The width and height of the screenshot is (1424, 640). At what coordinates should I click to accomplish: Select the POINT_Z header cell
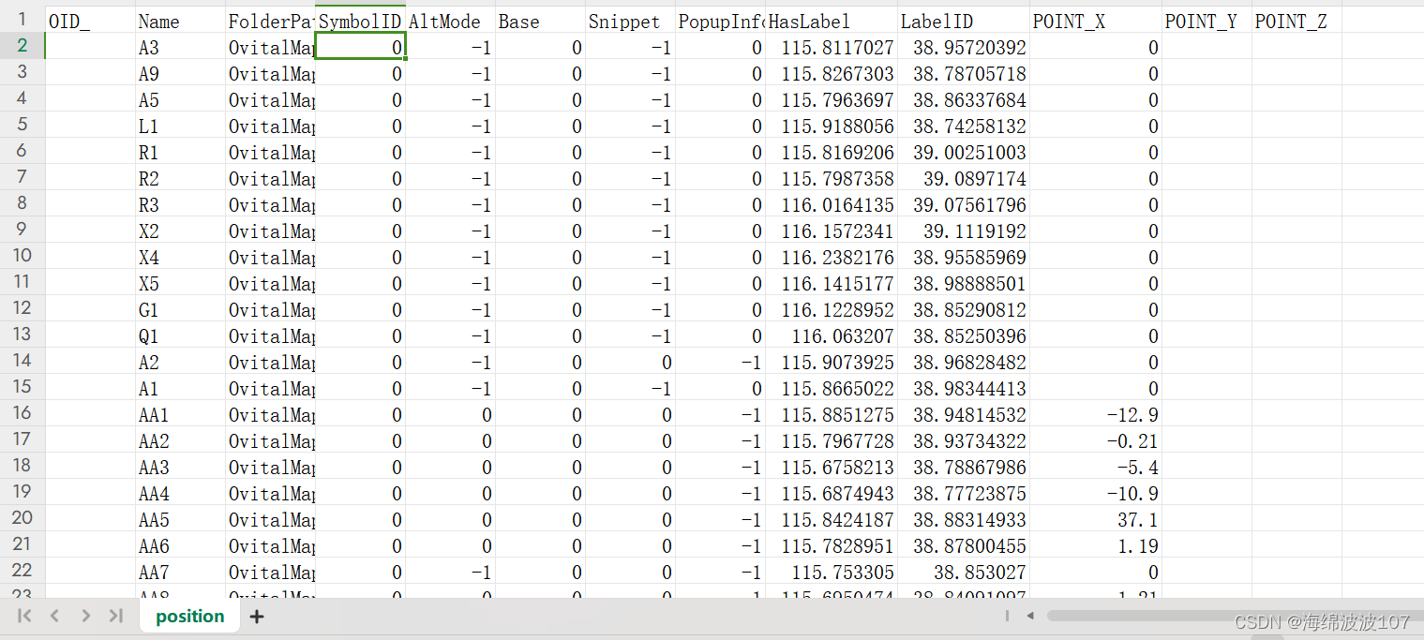point(1297,21)
